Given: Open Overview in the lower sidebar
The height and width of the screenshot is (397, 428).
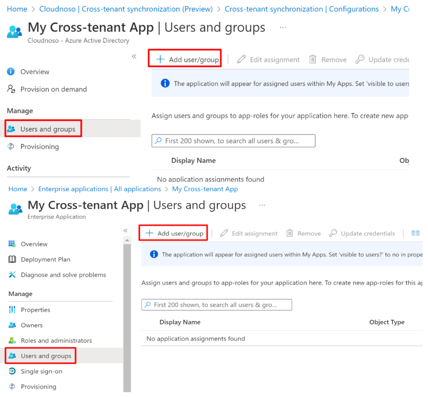Looking at the screenshot, I should [34, 244].
